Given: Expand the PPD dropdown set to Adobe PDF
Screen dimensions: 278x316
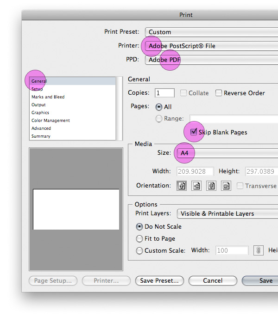Looking at the screenshot, I should click(x=211, y=60).
